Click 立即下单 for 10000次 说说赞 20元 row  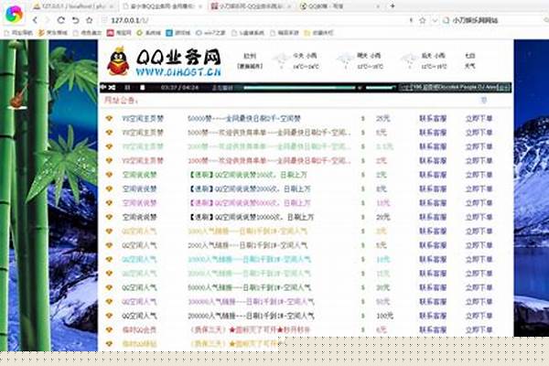click(479, 217)
